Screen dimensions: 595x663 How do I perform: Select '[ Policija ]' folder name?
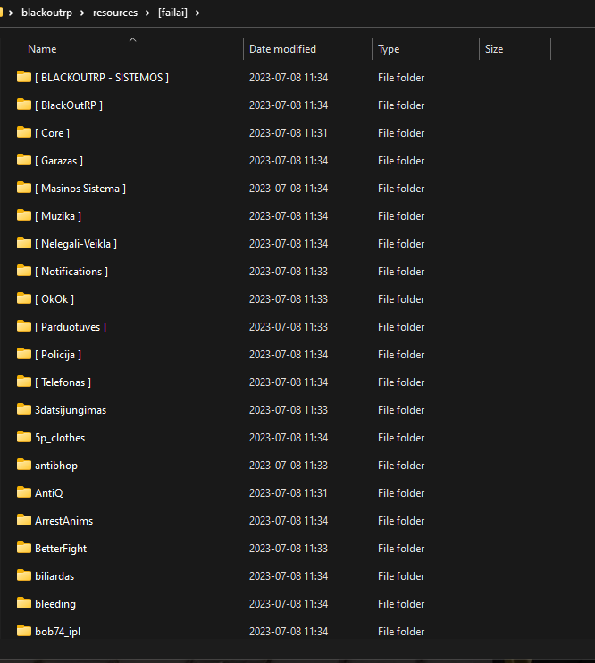pyautogui.click(x=58, y=355)
